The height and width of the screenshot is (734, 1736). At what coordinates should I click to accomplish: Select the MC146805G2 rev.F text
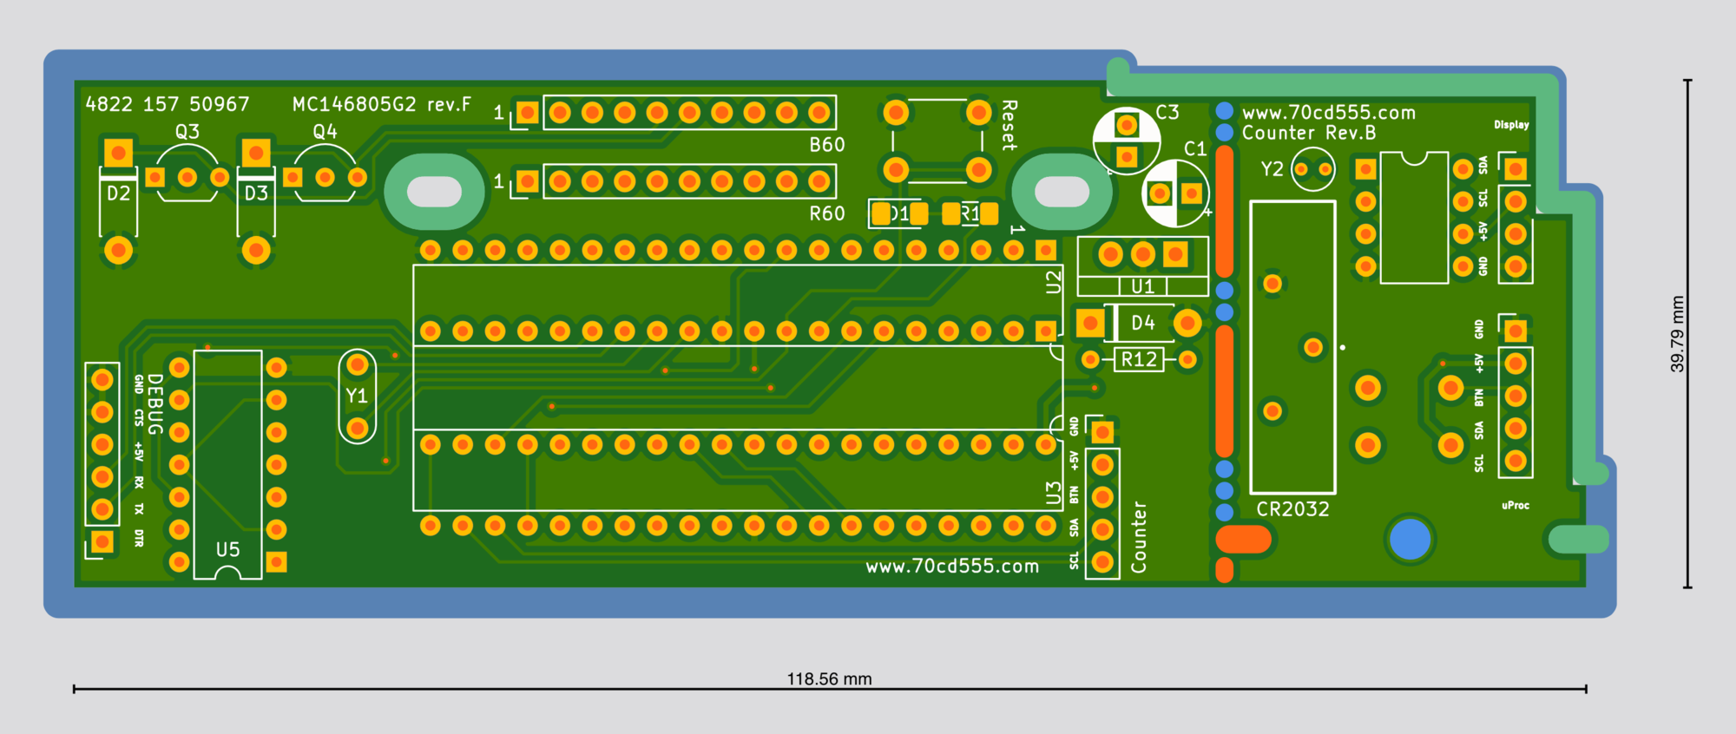(382, 105)
